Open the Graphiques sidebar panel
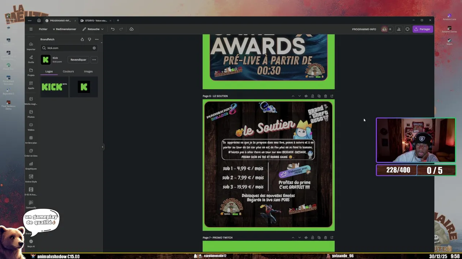The image size is (462, 259). (x=31, y=165)
